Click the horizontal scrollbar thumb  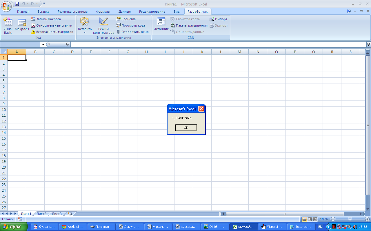(x=285, y=214)
